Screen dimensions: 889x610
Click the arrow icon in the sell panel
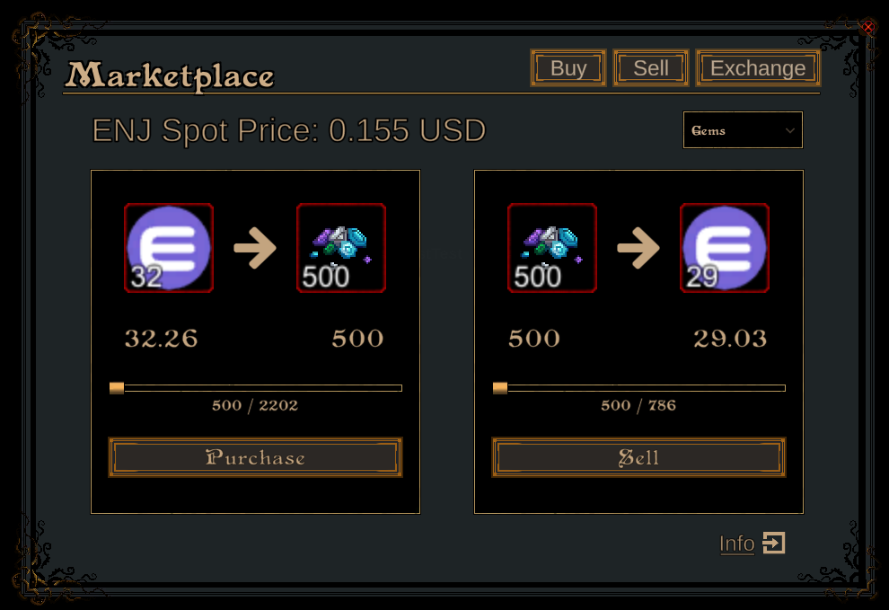click(638, 248)
